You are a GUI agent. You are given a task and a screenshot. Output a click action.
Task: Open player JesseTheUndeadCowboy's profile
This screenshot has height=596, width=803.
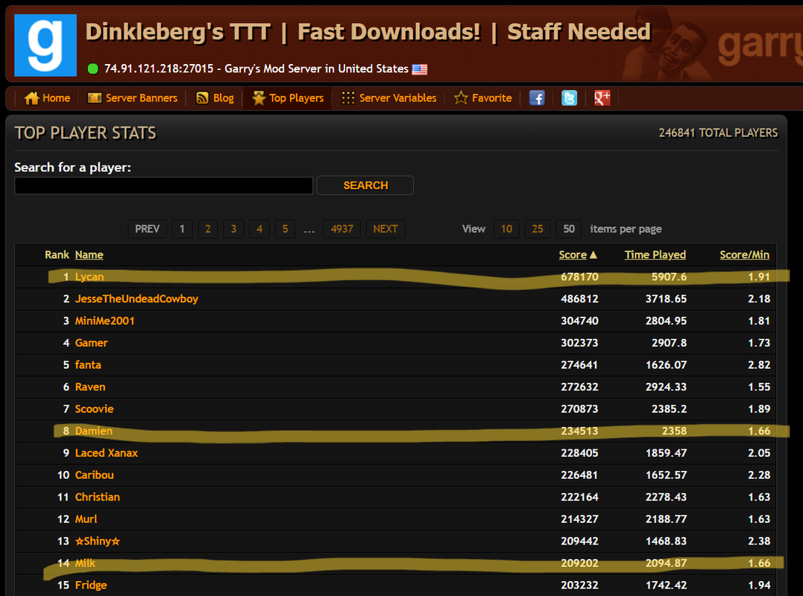tap(136, 299)
